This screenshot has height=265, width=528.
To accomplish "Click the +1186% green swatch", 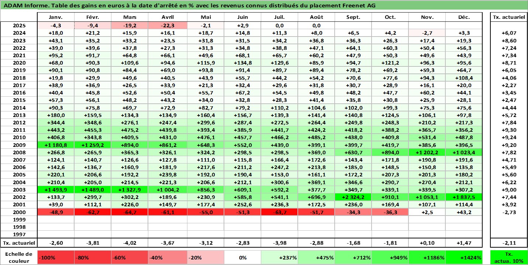I will click(x=427, y=257).
